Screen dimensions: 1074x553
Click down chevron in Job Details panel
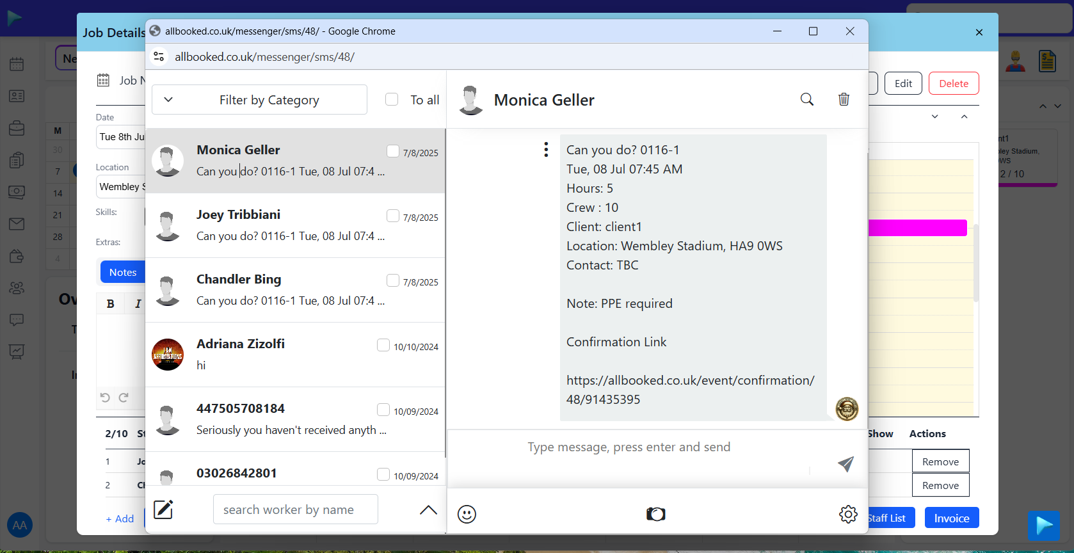[935, 116]
